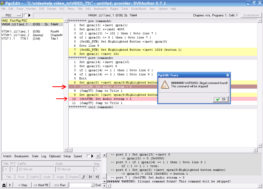Switch to the Breakpoints tab
Screen dimensions: 263x189
point(22,156)
